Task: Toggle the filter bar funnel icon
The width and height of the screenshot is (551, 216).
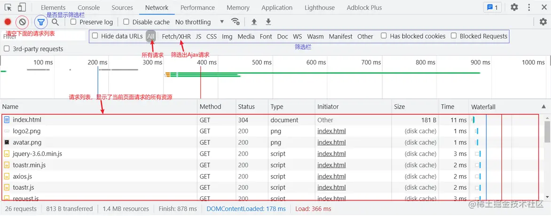Action: (41, 22)
